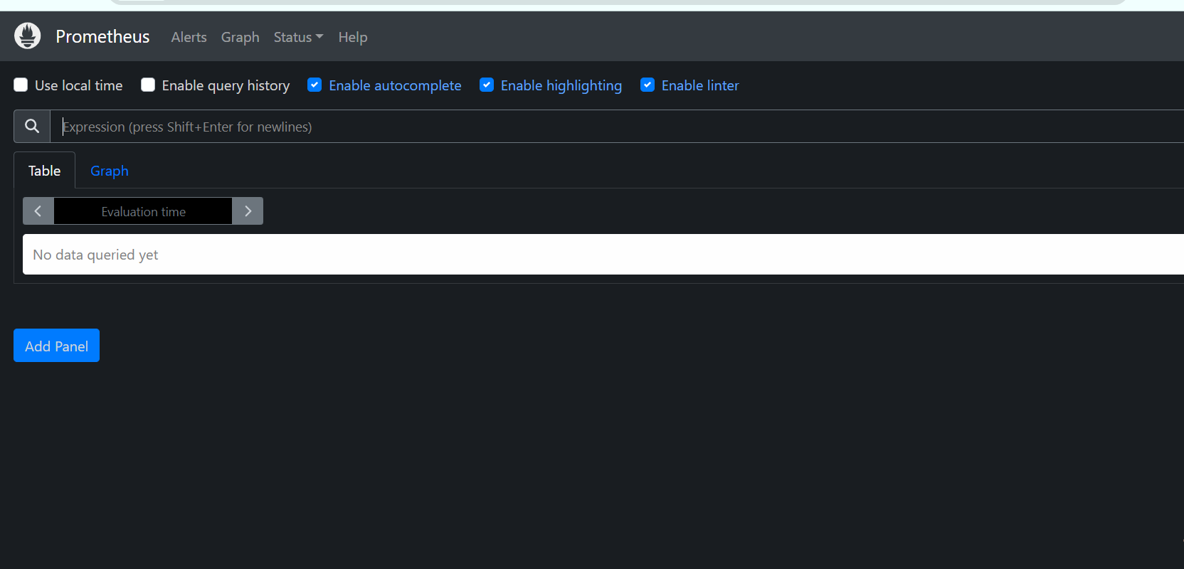This screenshot has width=1184, height=569.
Task: Open the Alerts page
Action: (189, 37)
